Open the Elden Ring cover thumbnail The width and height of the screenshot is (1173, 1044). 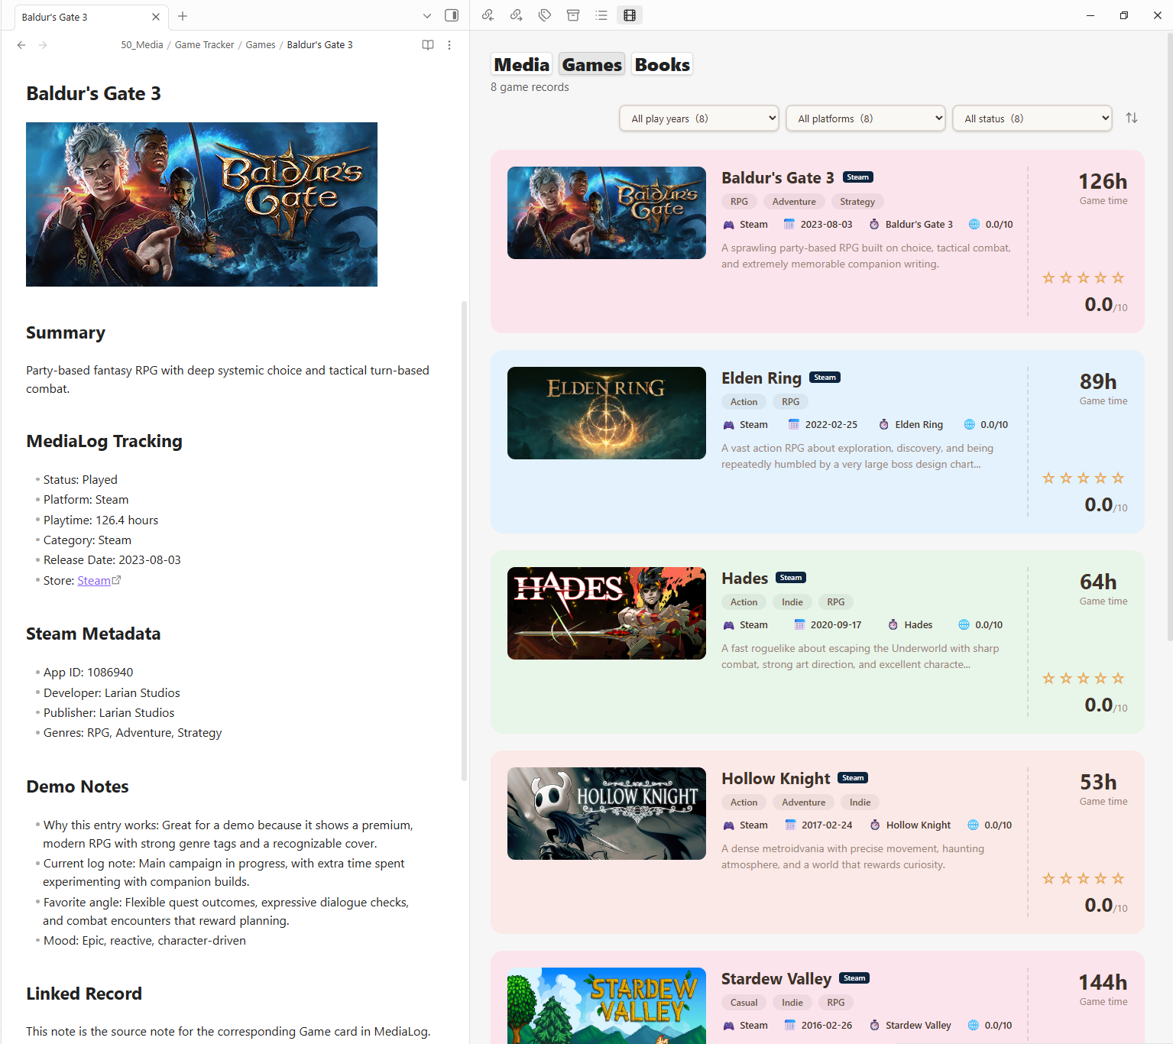click(x=607, y=413)
